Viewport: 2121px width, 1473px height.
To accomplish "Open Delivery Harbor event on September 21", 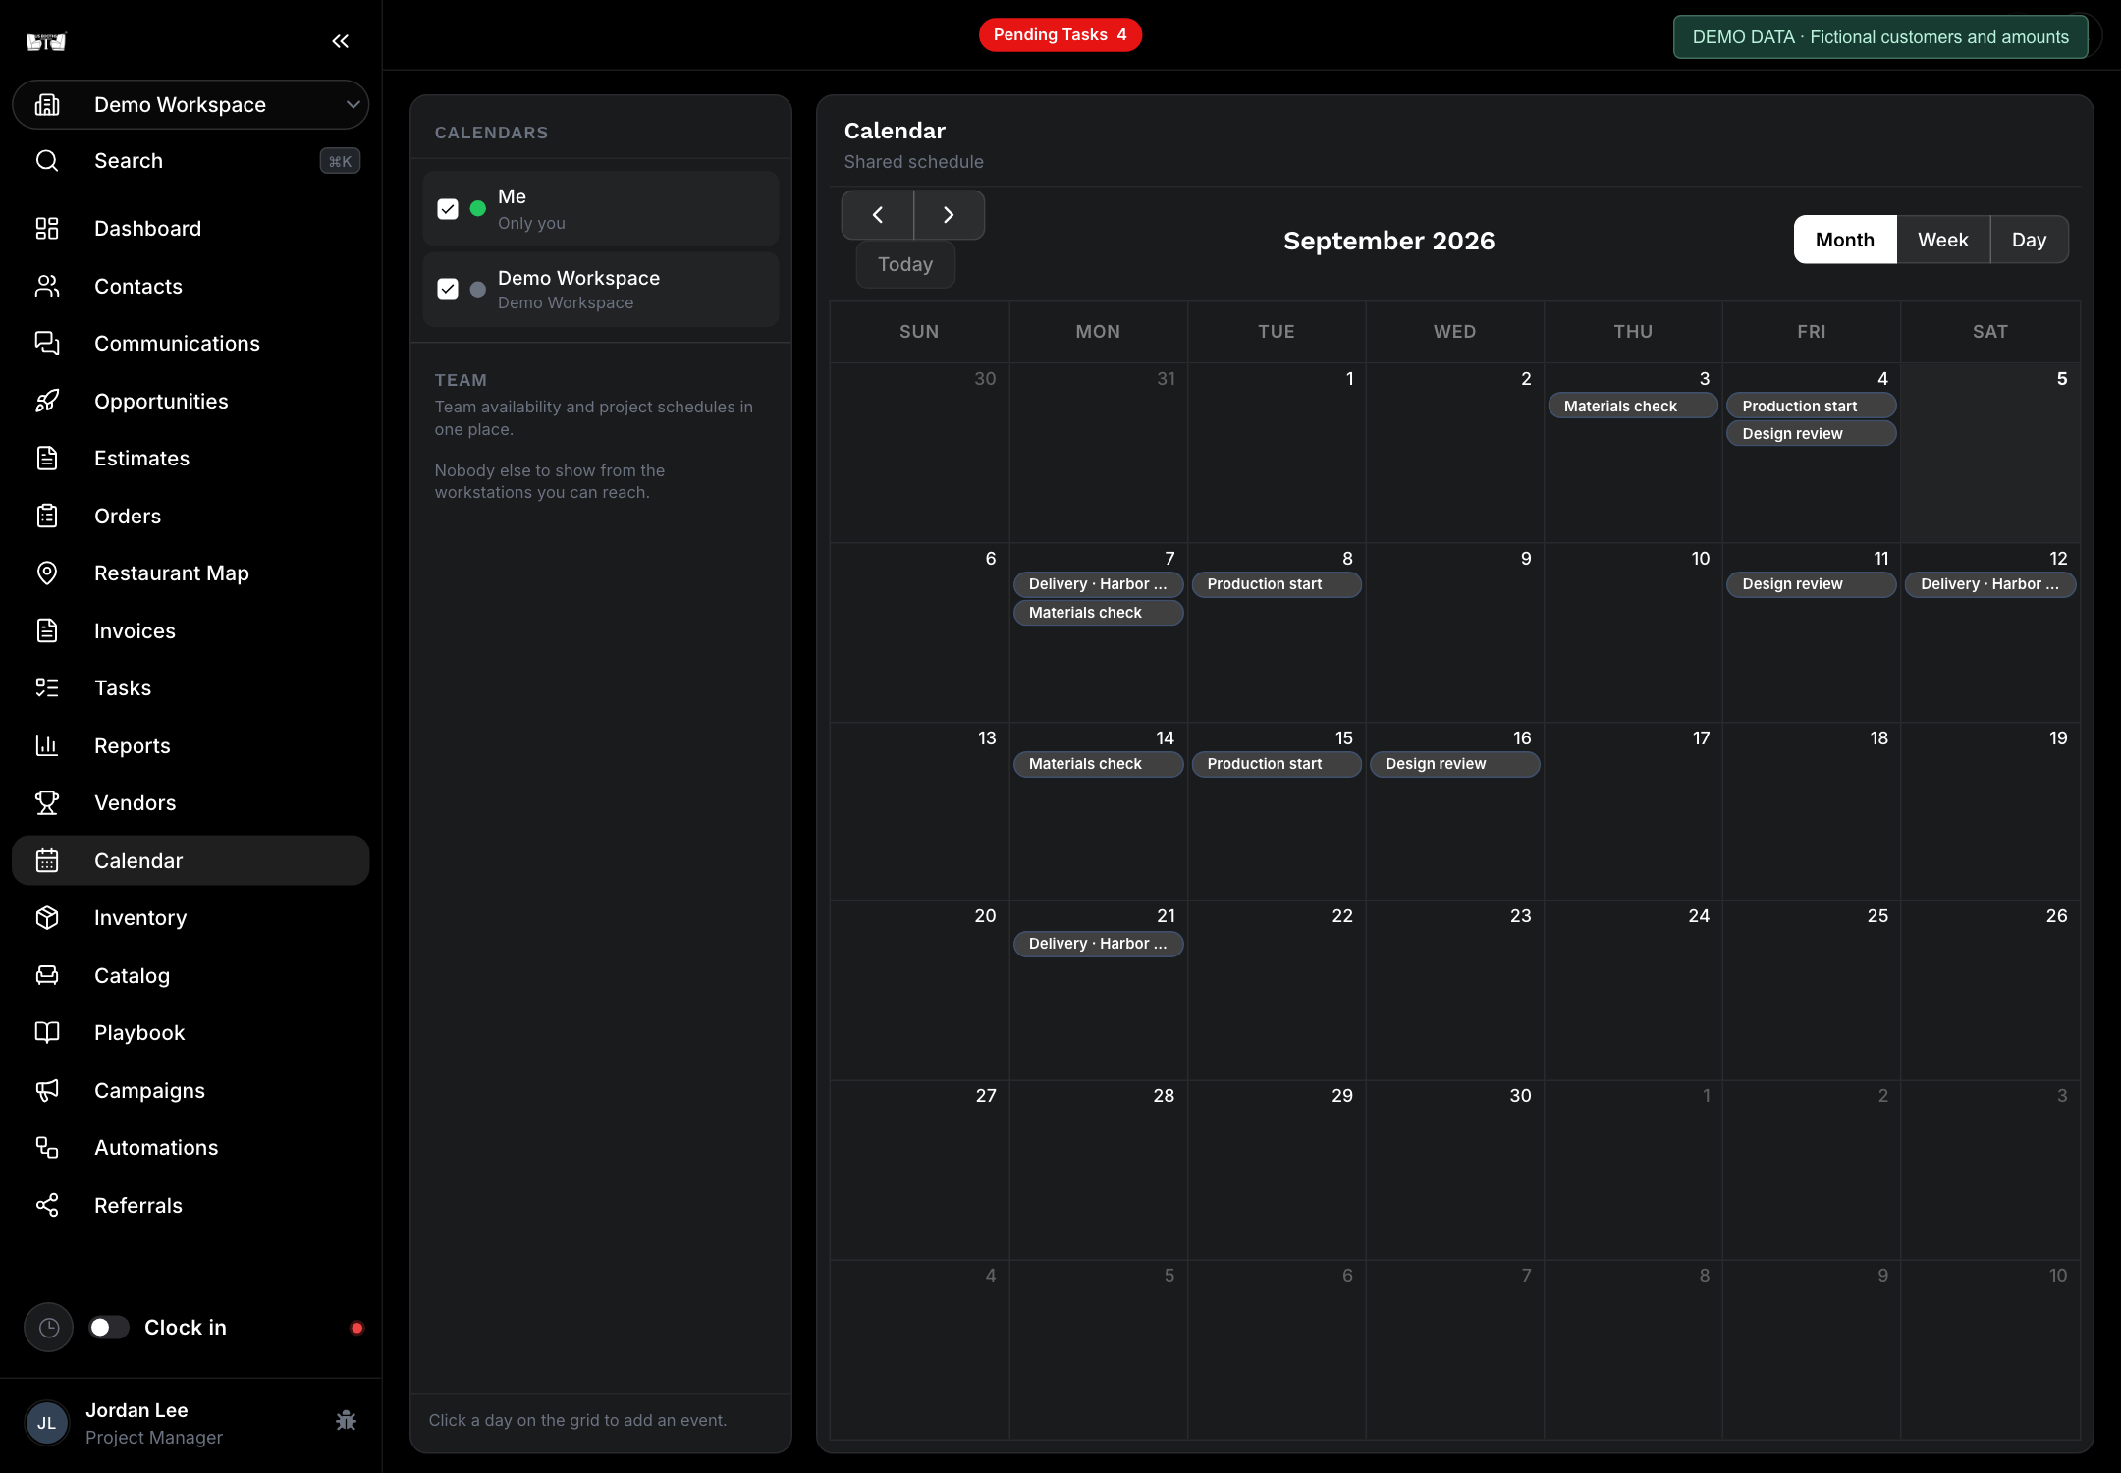I will click(1098, 944).
